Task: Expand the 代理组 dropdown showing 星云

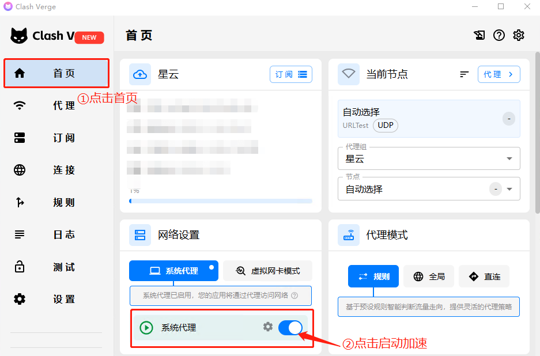Action: click(429, 159)
